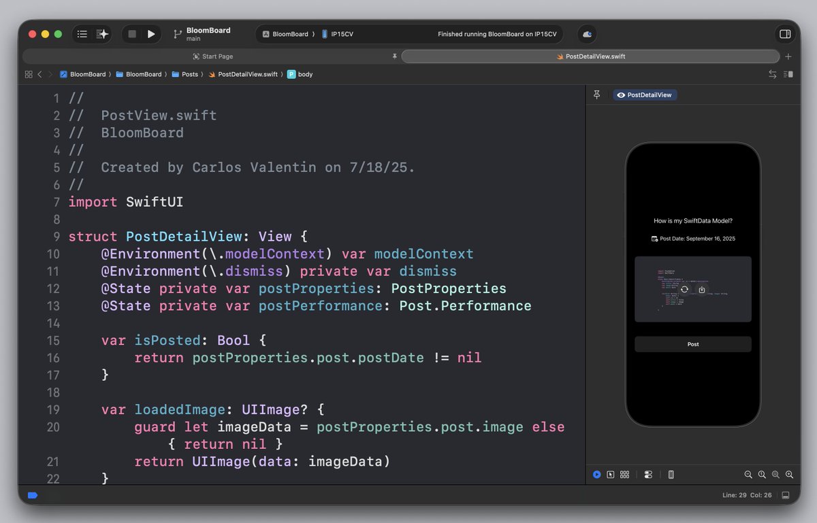Select the PostDetailView preview chip
The image size is (817, 523).
(645, 95)
